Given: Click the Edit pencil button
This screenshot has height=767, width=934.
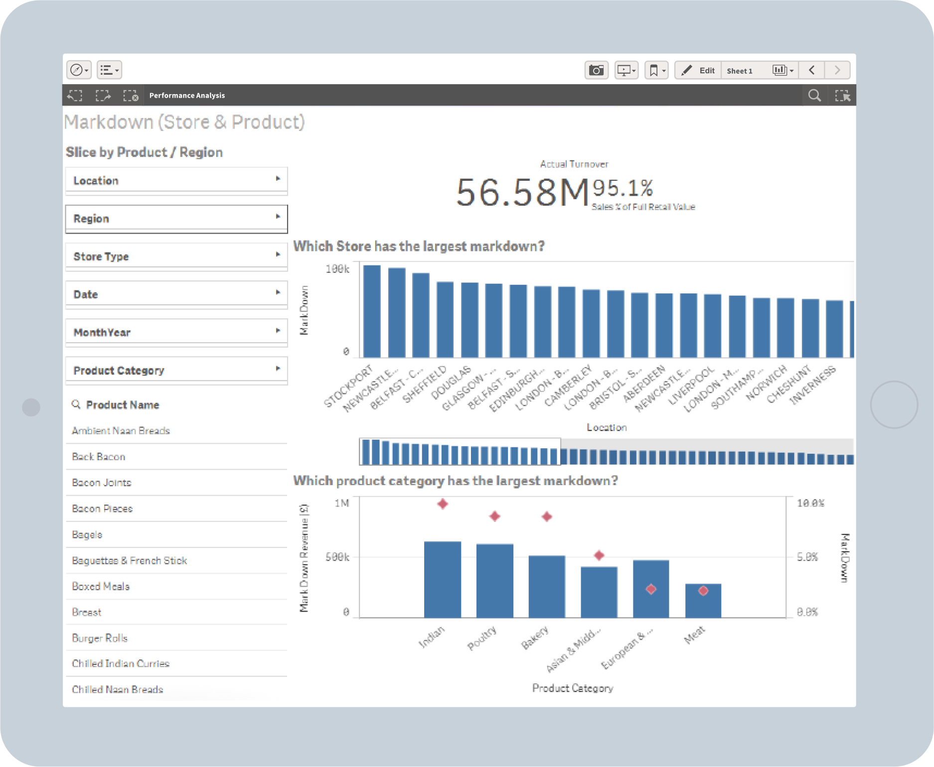Looking at the screenshot, I should [x=698, y=70].
